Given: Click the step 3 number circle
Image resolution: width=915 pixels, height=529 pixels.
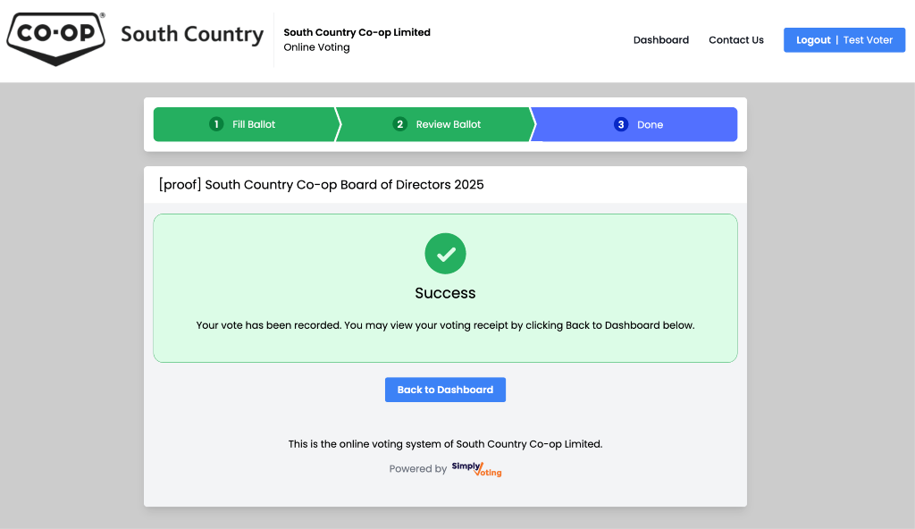Looking at the screenshot, I should [x=621, y=124].
